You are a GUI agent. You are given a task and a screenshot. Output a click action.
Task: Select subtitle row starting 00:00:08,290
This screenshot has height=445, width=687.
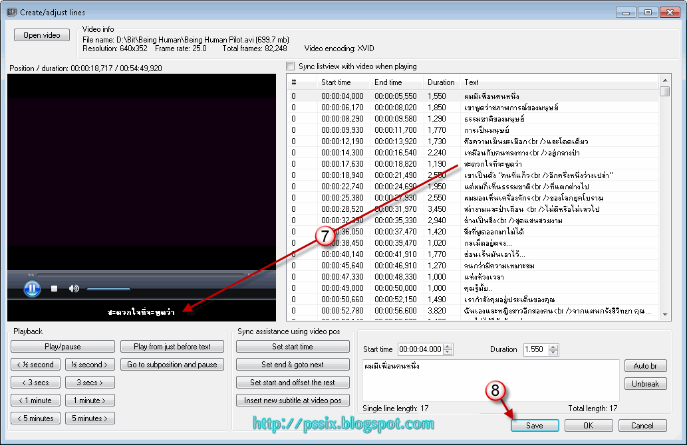(x=474, y=119)
